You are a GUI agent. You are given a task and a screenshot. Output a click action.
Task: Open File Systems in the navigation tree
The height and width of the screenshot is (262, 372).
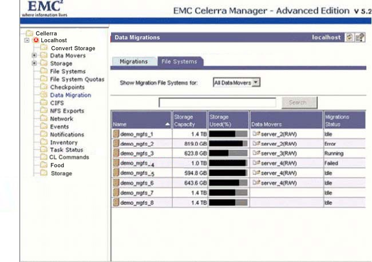click(68, 71)
